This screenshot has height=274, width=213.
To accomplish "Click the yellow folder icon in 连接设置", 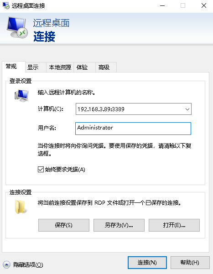I will coord(21,207).
